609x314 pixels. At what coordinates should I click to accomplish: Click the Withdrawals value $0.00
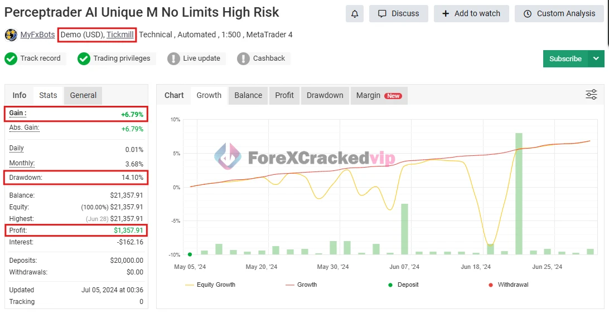[x=135, y=272]
